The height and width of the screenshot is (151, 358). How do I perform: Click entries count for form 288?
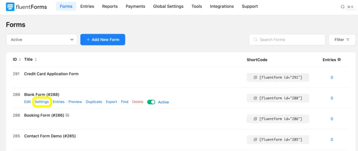[x=332, y=98]
